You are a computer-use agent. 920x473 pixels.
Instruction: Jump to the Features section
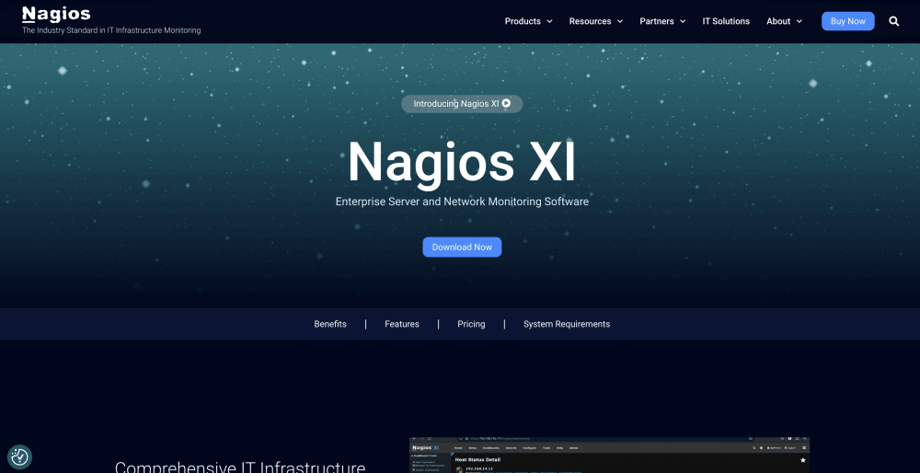point(402,324)
